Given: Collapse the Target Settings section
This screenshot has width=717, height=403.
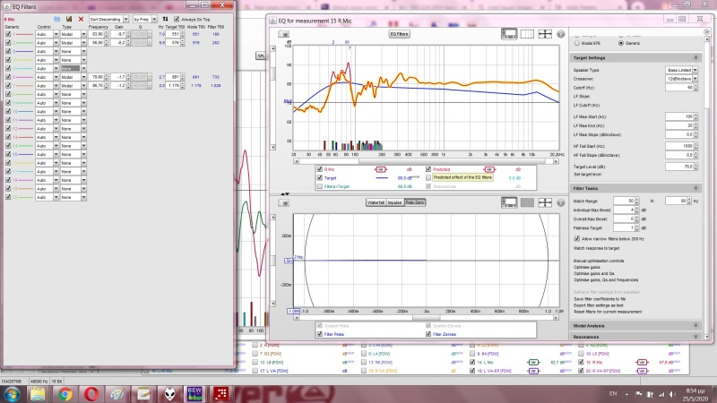Looking at the screenshot, I should tap(695, 58).
